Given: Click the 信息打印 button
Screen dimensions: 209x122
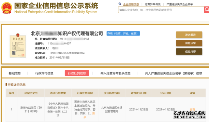Looking at the screenshot, I should point(189,51).
